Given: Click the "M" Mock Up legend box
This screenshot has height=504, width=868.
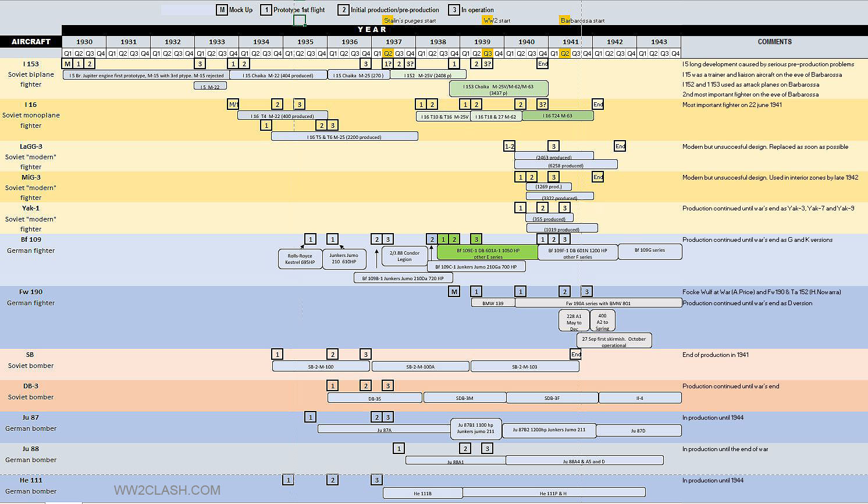Looking at the screenshot, I should pyautogui.click(x=222, y=10).
